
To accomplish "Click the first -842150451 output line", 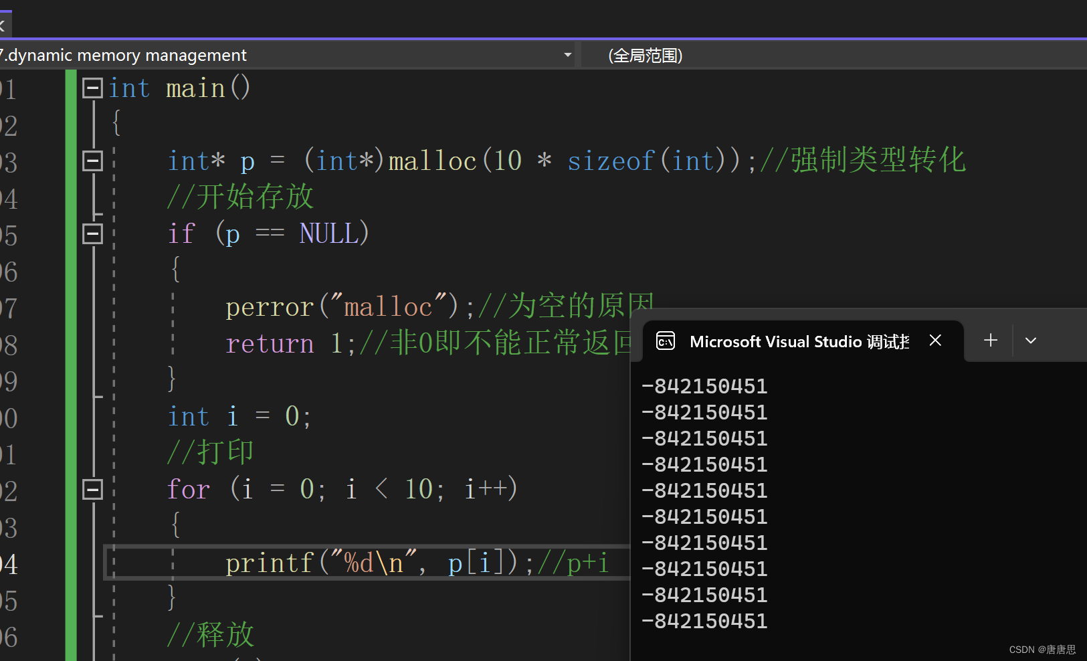I will click(x=704, y=386).
